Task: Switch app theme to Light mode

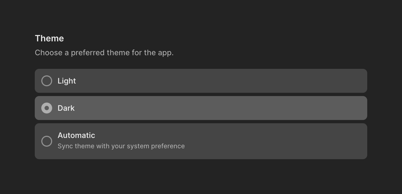Action: click(x=47, y=81)
